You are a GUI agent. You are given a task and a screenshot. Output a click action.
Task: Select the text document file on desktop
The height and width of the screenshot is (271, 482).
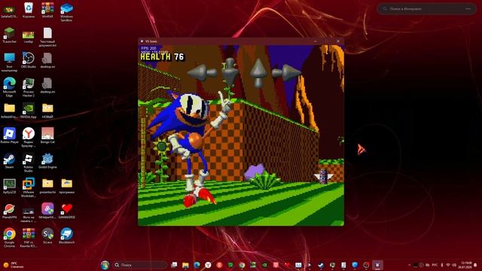click(47, 37)
